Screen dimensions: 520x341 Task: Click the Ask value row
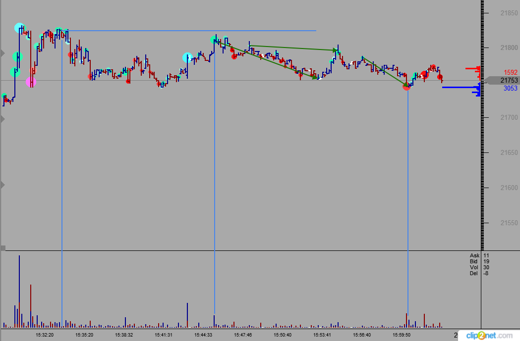click(x=479, y=255)
